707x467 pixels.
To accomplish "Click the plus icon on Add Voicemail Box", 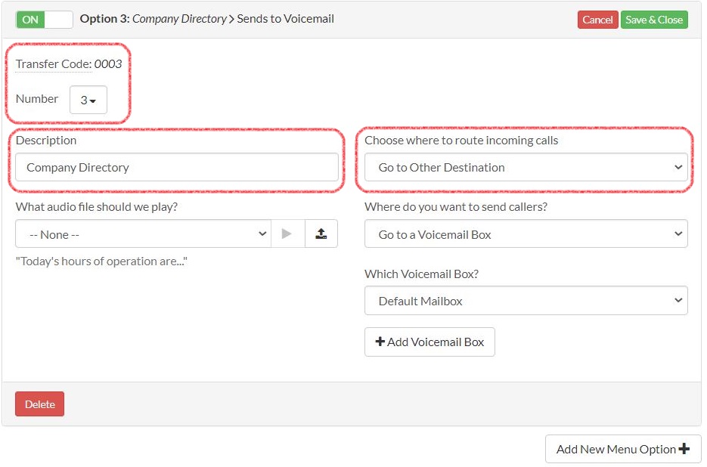I will pos(380,342).
